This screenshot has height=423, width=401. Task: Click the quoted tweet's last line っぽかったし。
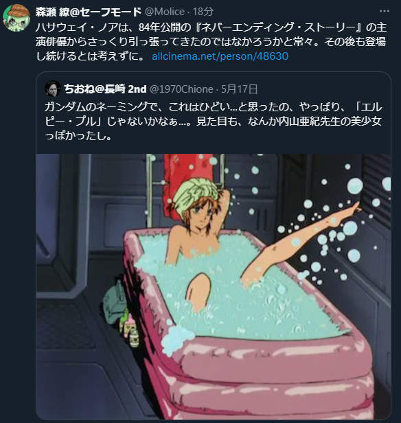coord(78,136)
